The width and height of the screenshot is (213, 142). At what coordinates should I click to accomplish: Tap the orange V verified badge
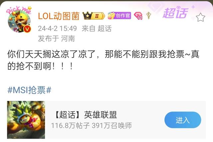coord(27,29)
